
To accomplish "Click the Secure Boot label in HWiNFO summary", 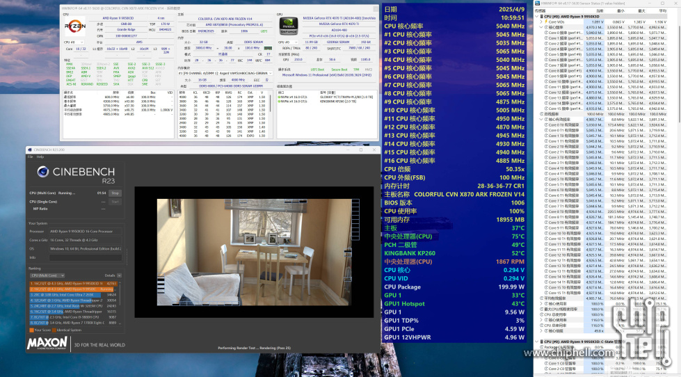I will (x=339, y=70).
